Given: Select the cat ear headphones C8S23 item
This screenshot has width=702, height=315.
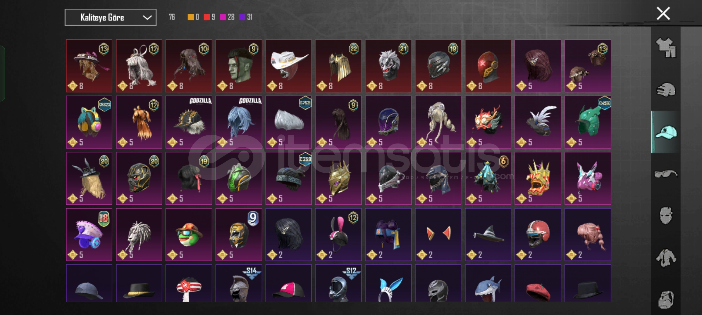Looking at the screenshot, I should click(x=89, y=122).
